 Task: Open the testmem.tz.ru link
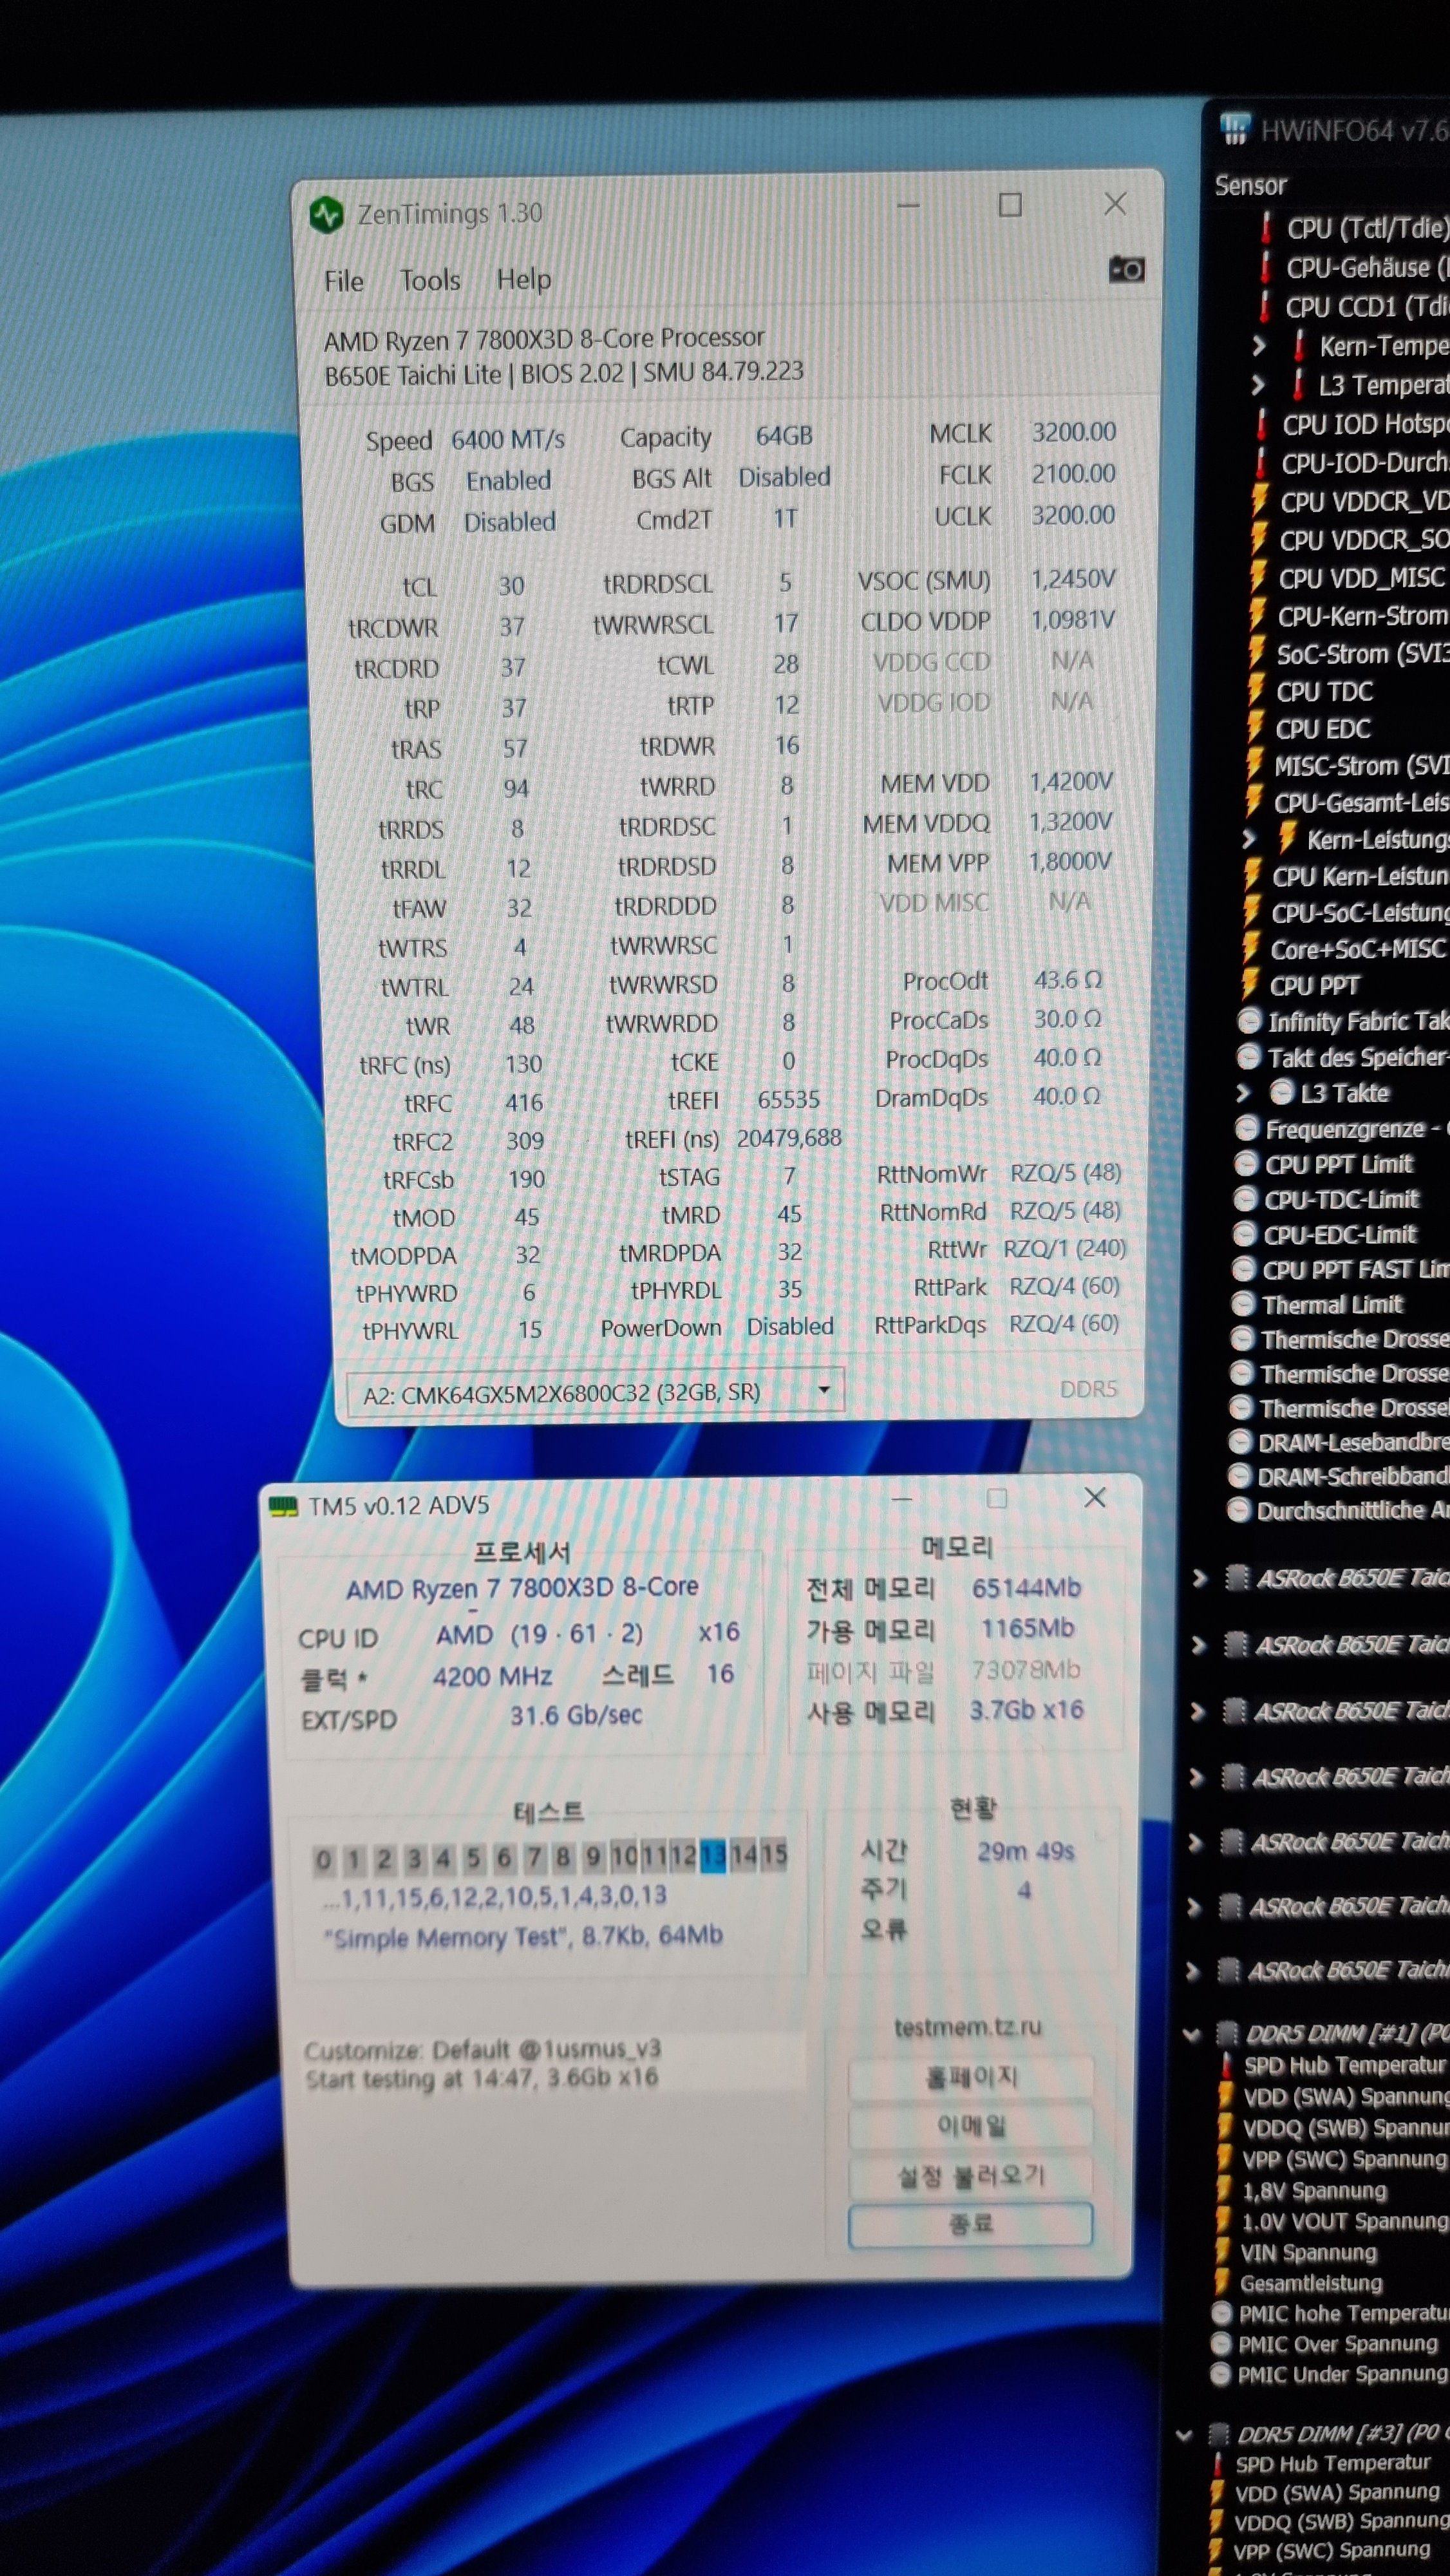(x=967, y=2027)
